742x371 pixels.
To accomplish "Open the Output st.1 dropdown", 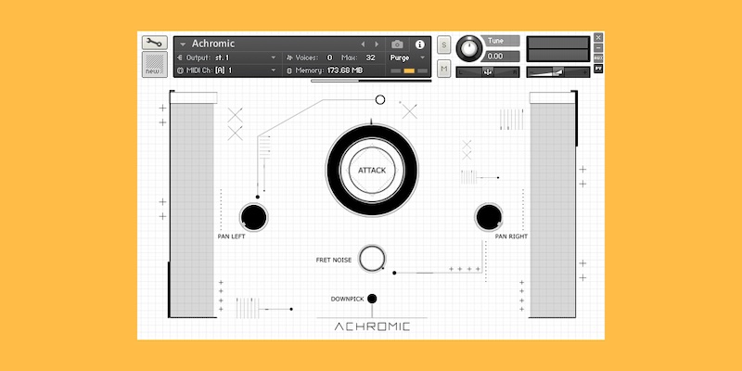I will pyautogui.click(x=231, y=58).
